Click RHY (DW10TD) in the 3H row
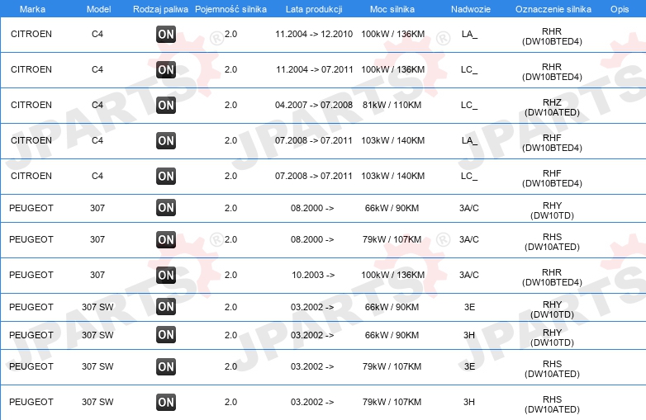The width and height of the screenshot is (646, 420). (x=552, y=337)
